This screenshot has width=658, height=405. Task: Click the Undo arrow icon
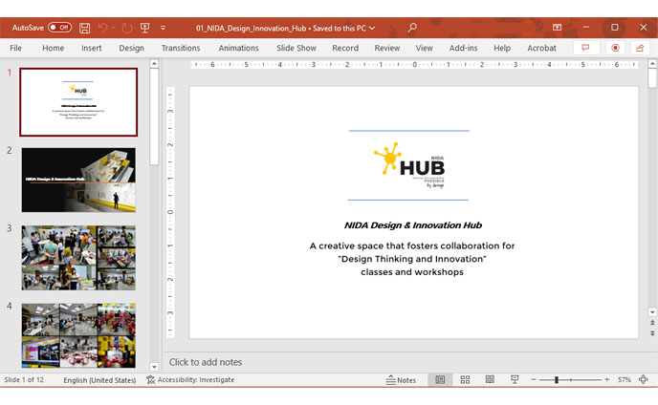pyautogui.click(x=102, y=28)
